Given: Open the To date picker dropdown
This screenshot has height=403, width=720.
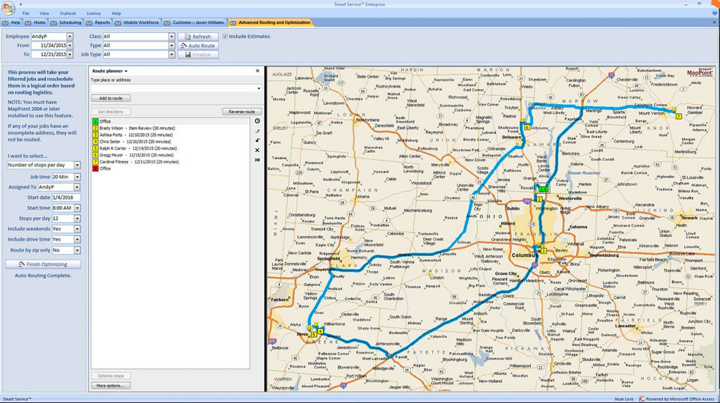Looking at the screenshot, I should click(70, 54).
